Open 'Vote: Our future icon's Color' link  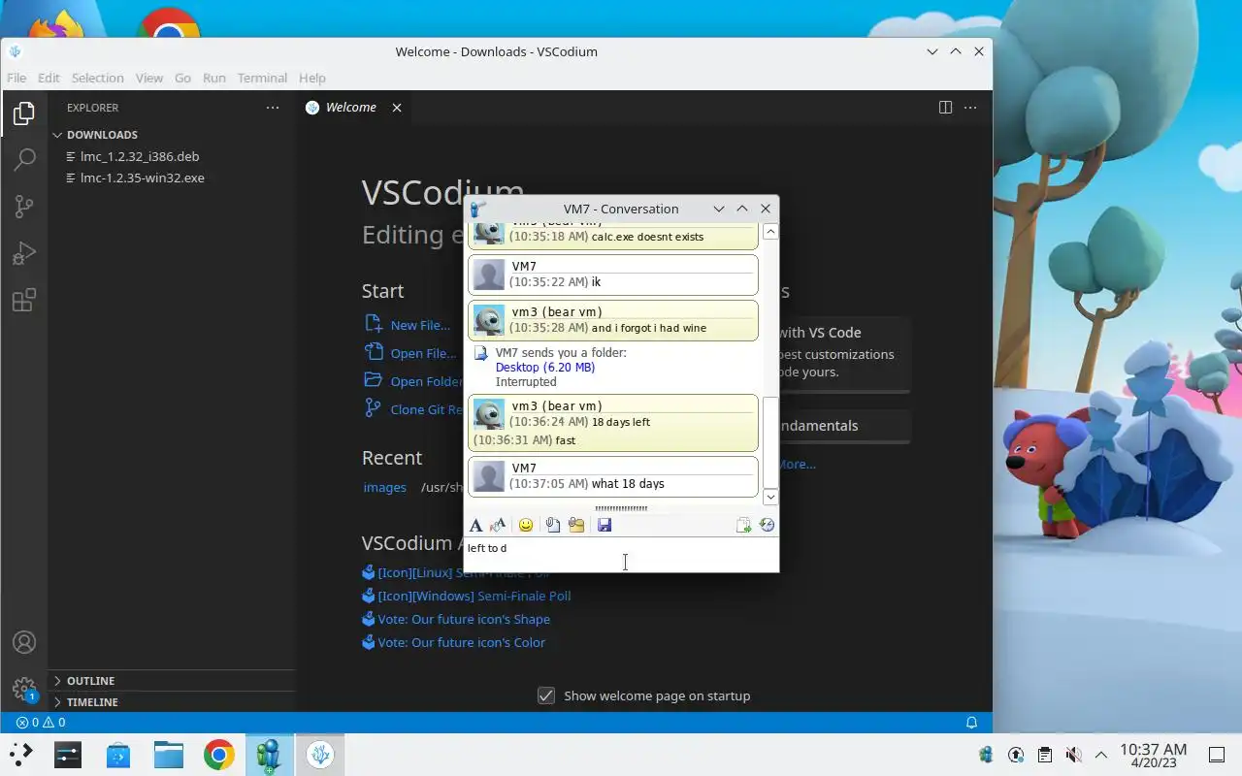pos(461,642)
